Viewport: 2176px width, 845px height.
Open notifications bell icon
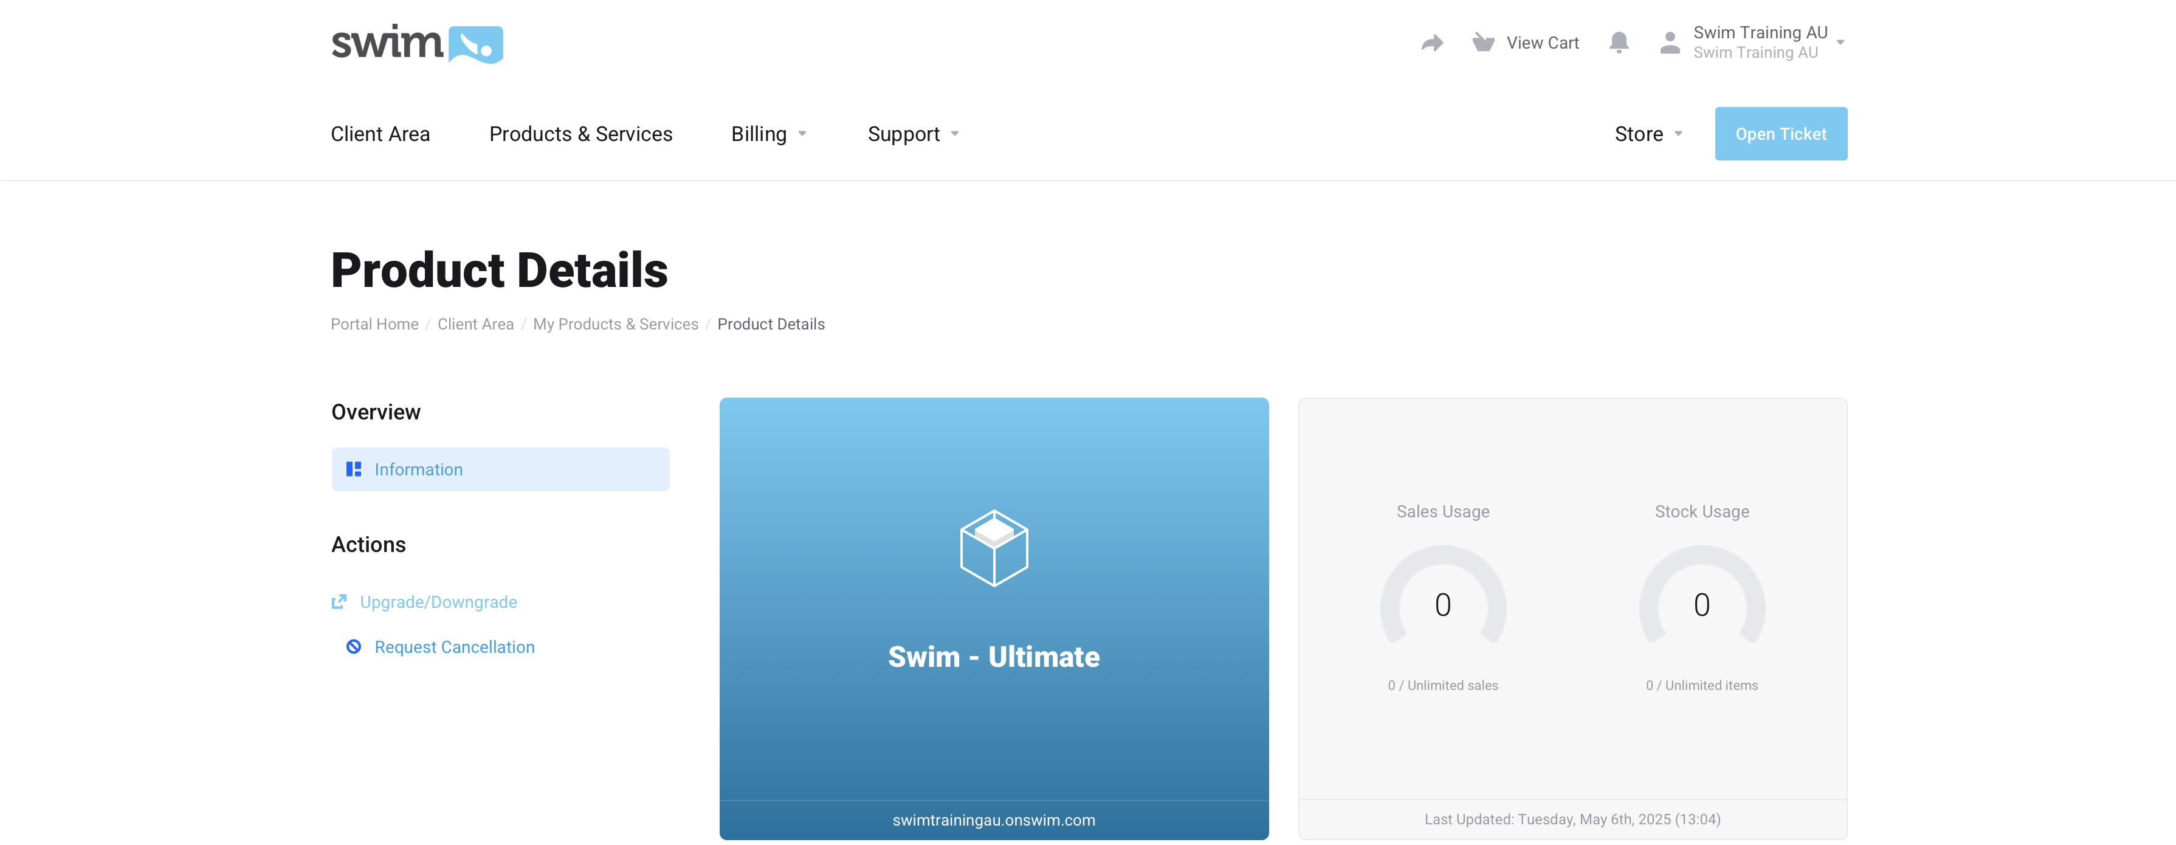click(1619, 43)
